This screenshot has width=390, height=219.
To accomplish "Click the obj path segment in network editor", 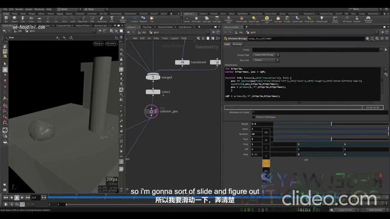I will 142,32.
